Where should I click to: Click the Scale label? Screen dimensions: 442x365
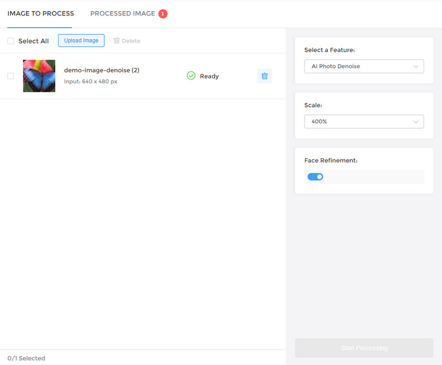click(x=313, y=105)
